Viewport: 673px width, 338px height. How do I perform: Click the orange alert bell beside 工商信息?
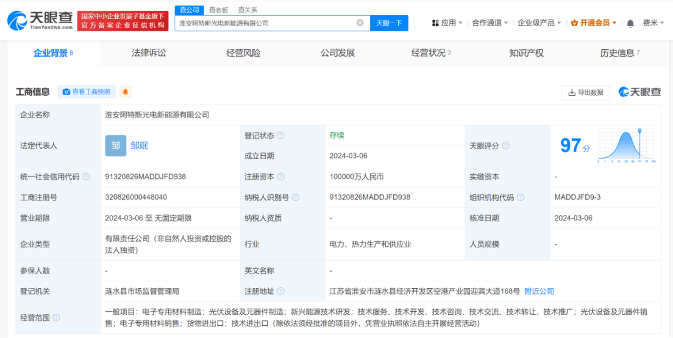[126, 92]
